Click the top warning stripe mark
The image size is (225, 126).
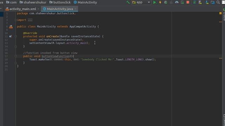[x=220, y=22]
